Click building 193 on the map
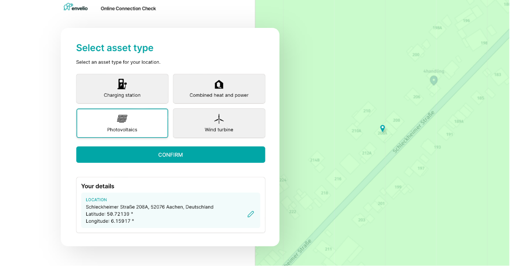This screenshot has height=266, width=510. [x=437, y=147]
